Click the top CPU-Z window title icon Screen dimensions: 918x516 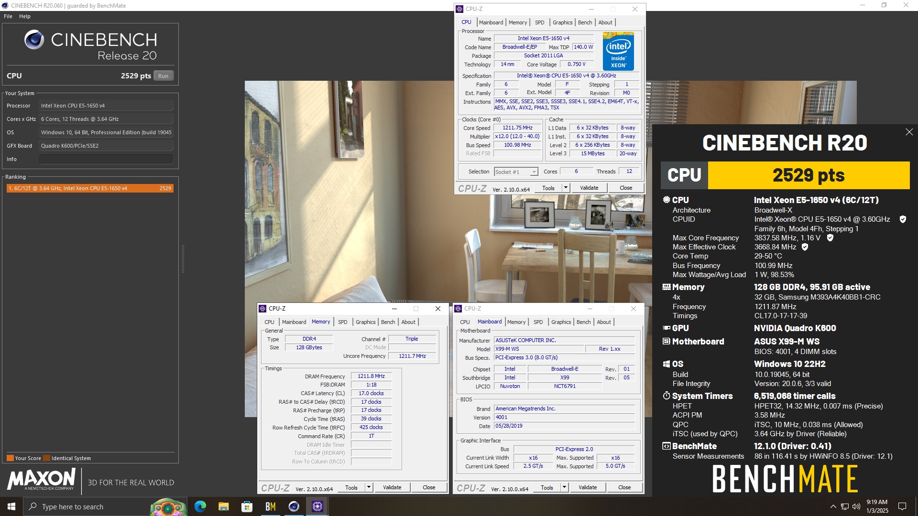point(459,9)
